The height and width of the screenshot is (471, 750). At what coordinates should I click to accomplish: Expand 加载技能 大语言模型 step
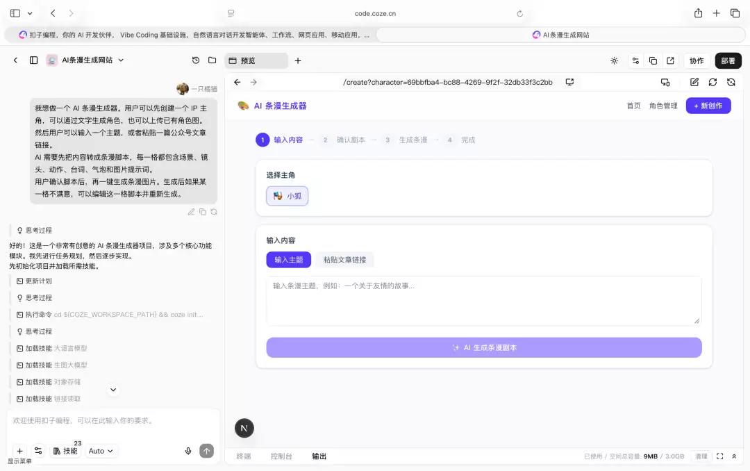[51, 348]
